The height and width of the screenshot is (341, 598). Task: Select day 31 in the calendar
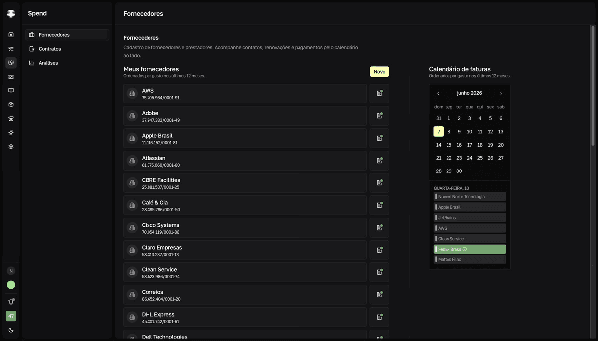[x=439, y=118]
